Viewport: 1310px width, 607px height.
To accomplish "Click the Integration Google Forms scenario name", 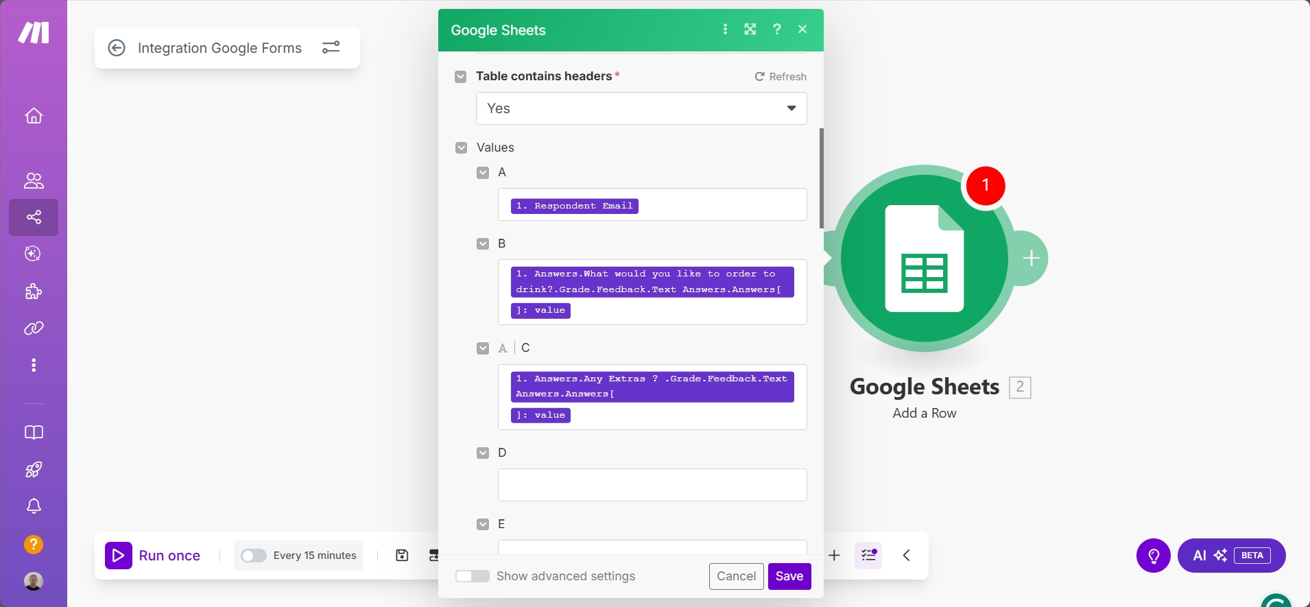I will [x=219, y=48].
